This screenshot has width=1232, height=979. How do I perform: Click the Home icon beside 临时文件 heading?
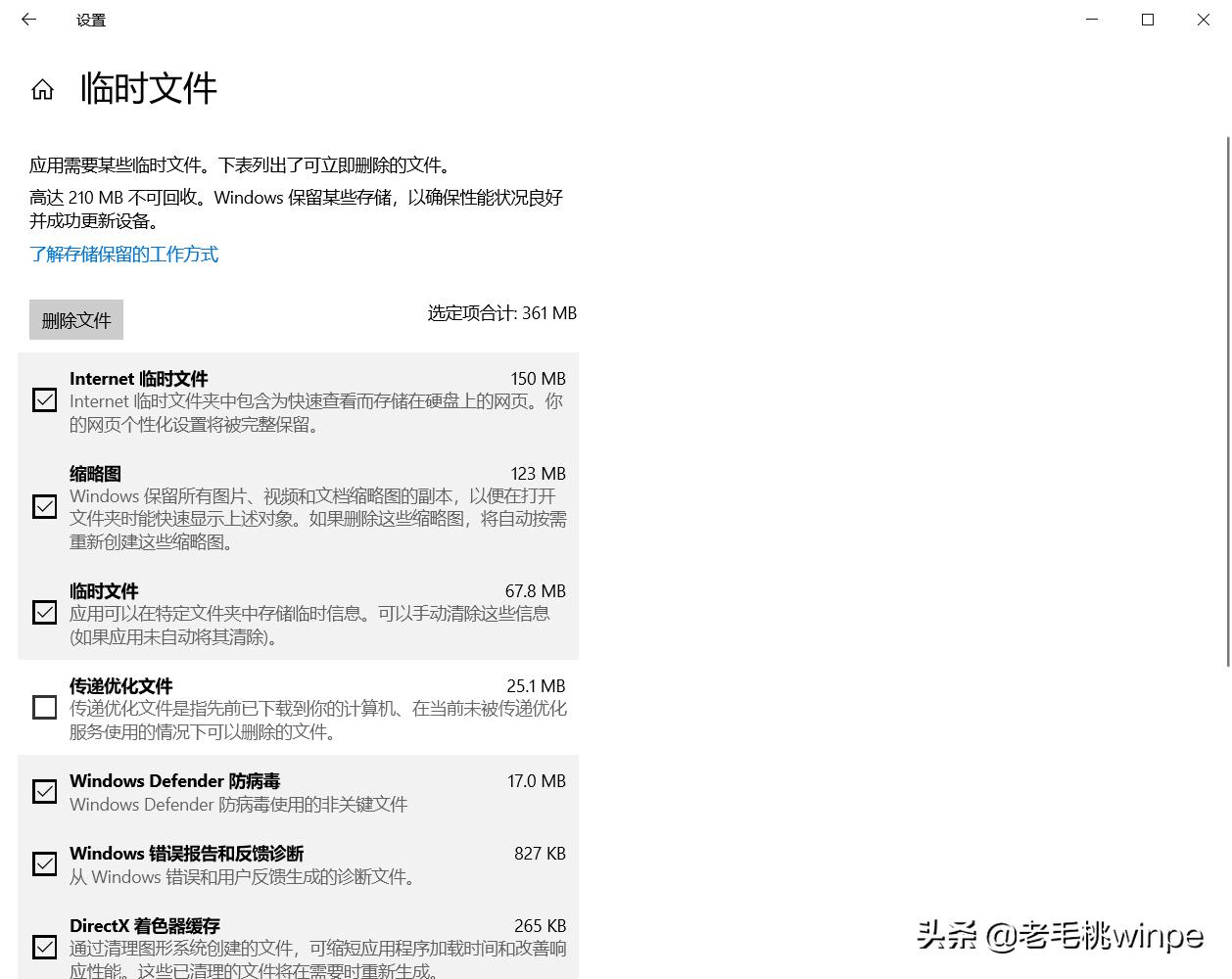(x=42, y=88)
